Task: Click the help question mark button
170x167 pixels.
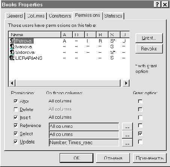Action: (x=157, y=4)
